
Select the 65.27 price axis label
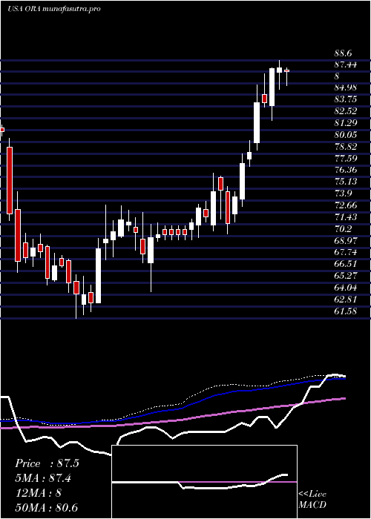[x=346, y=276]
